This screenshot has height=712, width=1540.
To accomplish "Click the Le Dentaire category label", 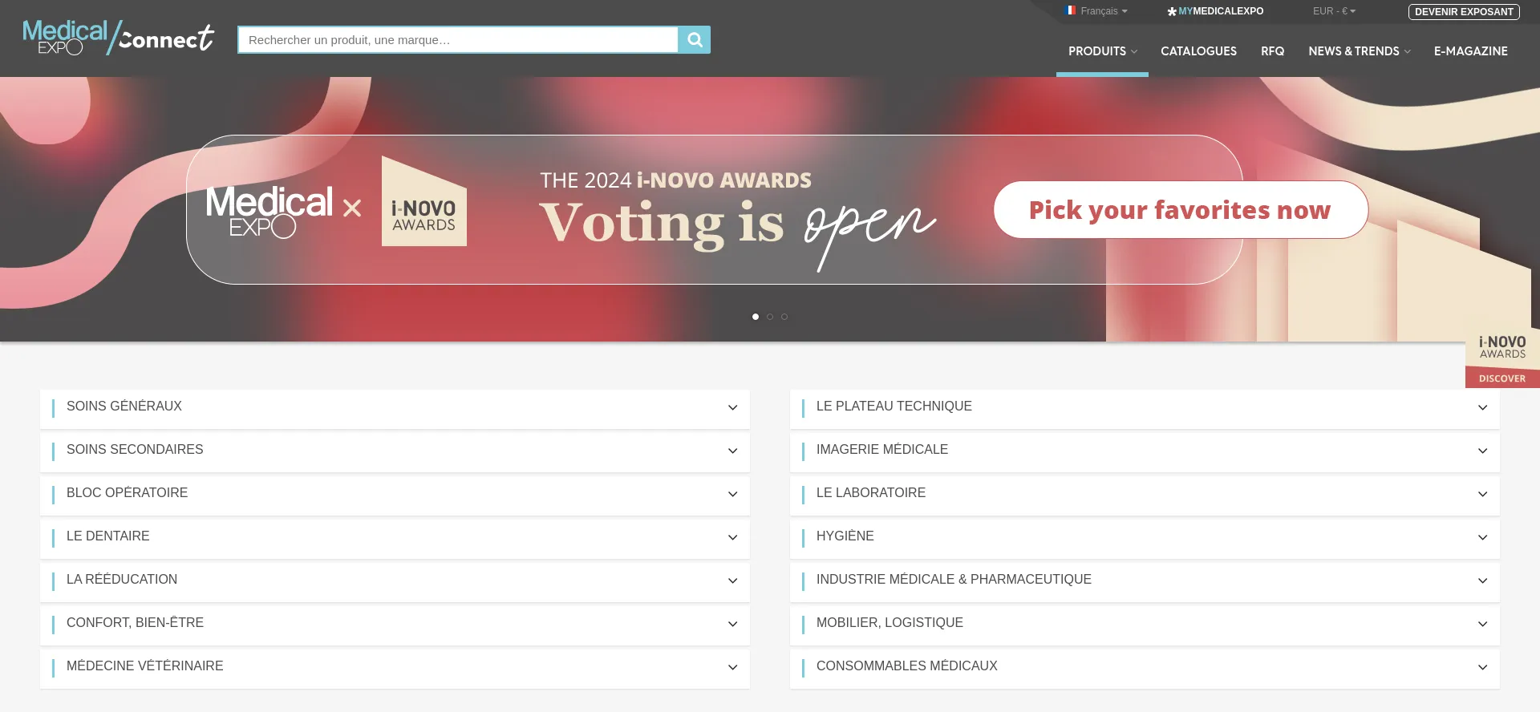I will tap(108, 536).
